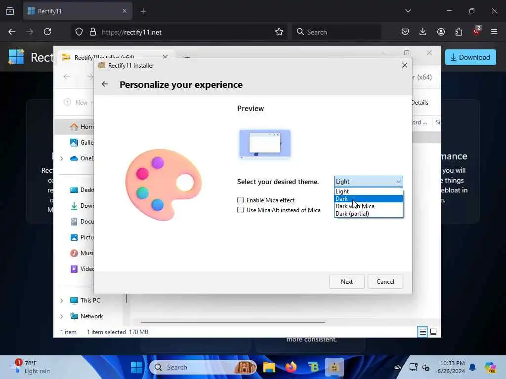
Task: Click the Cancel button
Action: click(385, 282)
